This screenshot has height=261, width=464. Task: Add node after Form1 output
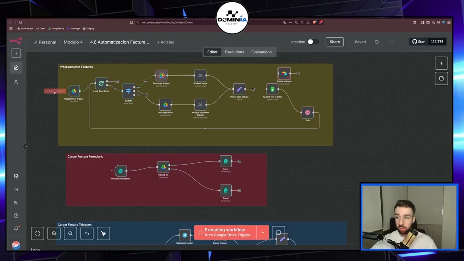[x=240, y=190]
